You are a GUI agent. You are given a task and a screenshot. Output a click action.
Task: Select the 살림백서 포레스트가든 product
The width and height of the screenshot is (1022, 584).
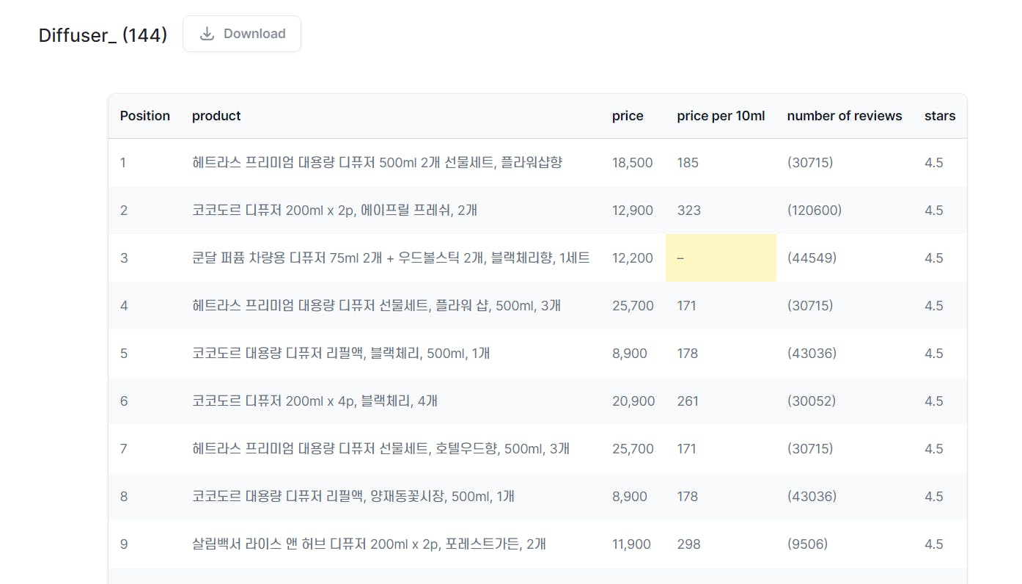pyautogui.click(x=369, y=544)
